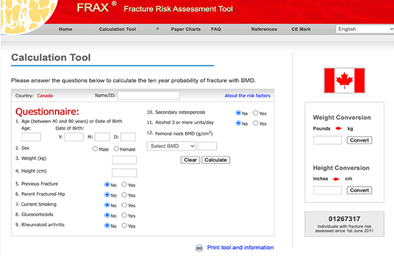Viewport: 394px width, 256px height.
Task: Click the 01267317 counter text
Action: tap(344, 219)
